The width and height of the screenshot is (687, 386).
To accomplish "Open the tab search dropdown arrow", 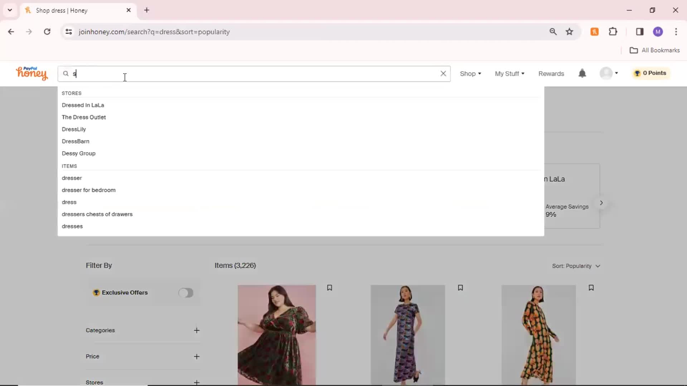I will (10, 10).
